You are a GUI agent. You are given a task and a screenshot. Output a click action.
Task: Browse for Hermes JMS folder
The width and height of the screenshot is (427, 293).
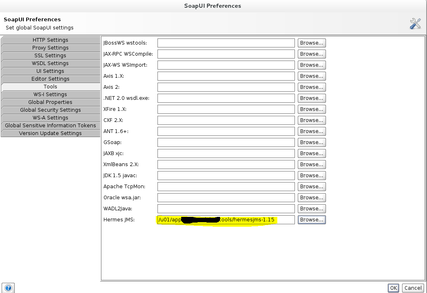point(312,219)
